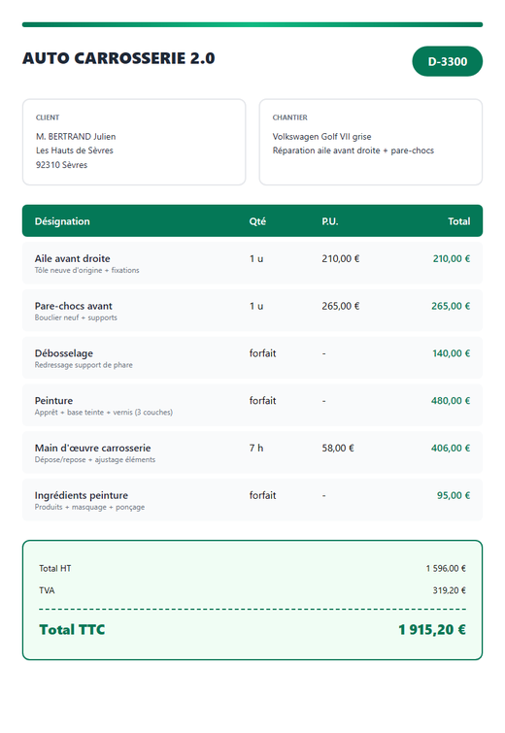The width and height of the screenshot is (505, 733).
Task: Click the CLIENT information card
Action: pyautogui.click(x=134, y=142)
